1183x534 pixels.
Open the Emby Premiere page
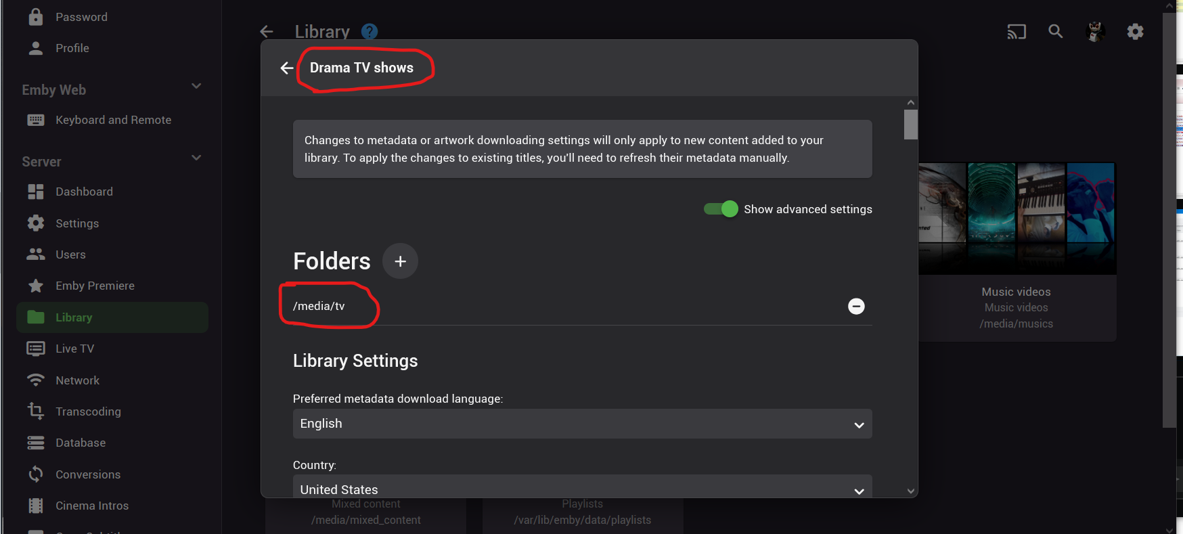pos(95,286)
